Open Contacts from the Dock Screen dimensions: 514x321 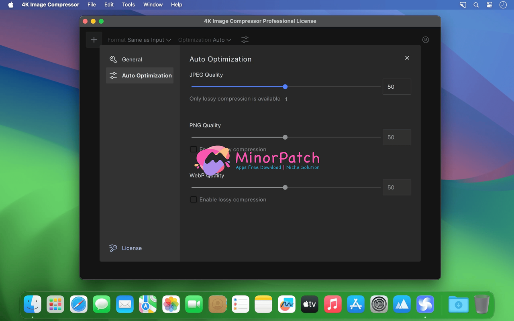[217, 304]
